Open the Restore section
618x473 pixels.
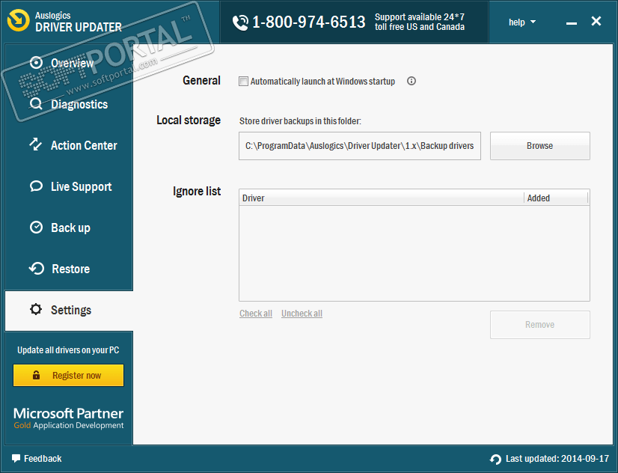(x=69, y=269)
